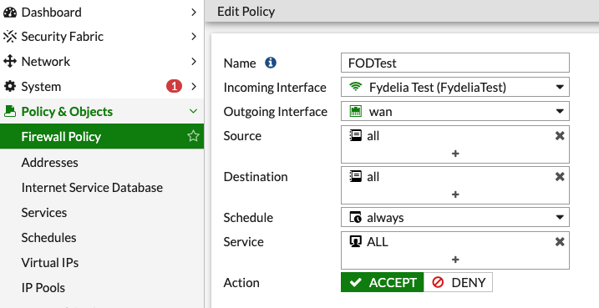The height and width of the screenshot is (308, 599).
Task: Set Action to DENY
Action: tap(458, 282)
